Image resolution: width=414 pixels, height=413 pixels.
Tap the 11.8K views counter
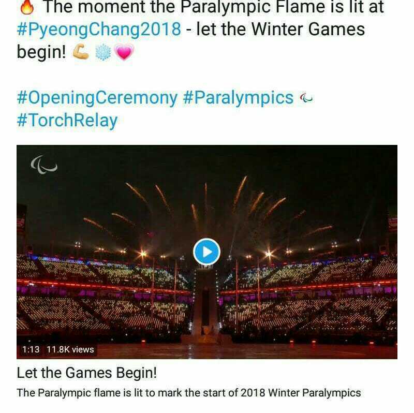tap(70, 349)
